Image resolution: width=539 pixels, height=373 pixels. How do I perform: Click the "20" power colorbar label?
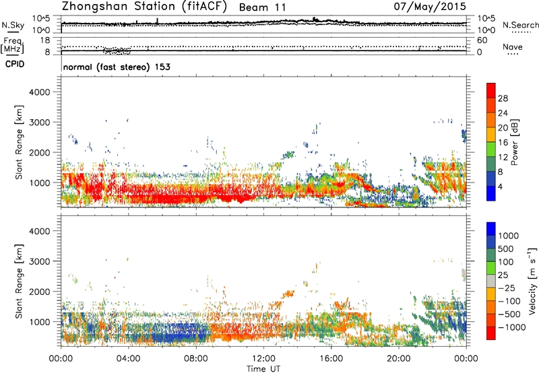click(x=503, y=128)
